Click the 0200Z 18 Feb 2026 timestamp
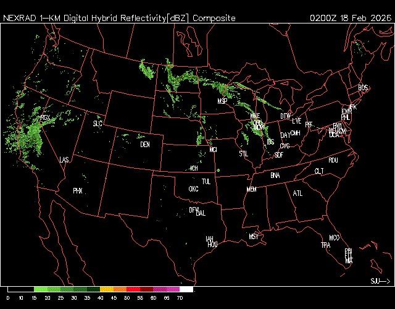The height and width of the screenshot is (309, 395). 350,18
